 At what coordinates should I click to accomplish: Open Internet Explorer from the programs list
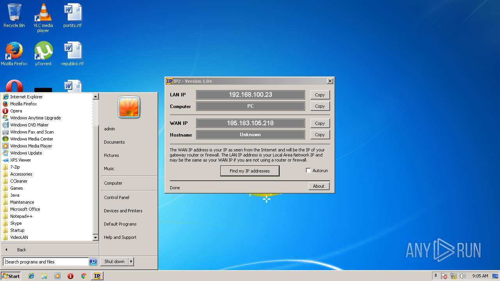pos(26,97)
